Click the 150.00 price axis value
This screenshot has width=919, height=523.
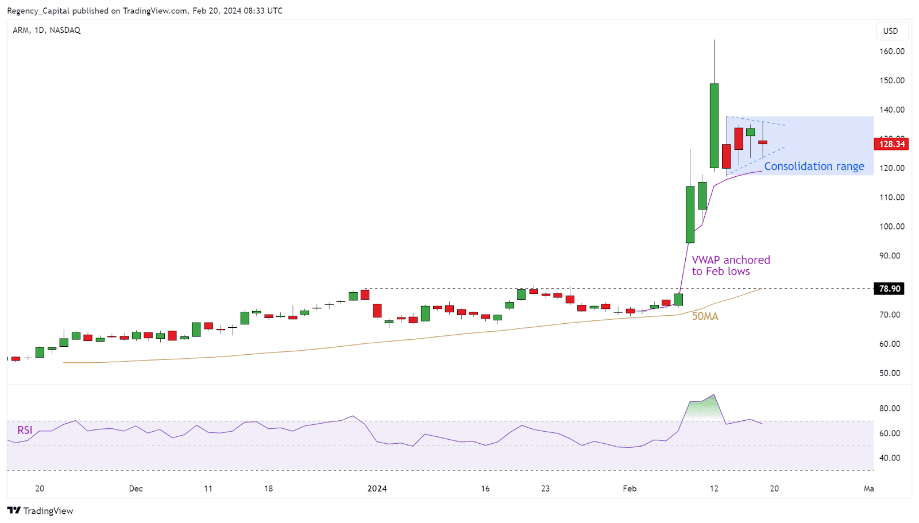click(891, 80)
